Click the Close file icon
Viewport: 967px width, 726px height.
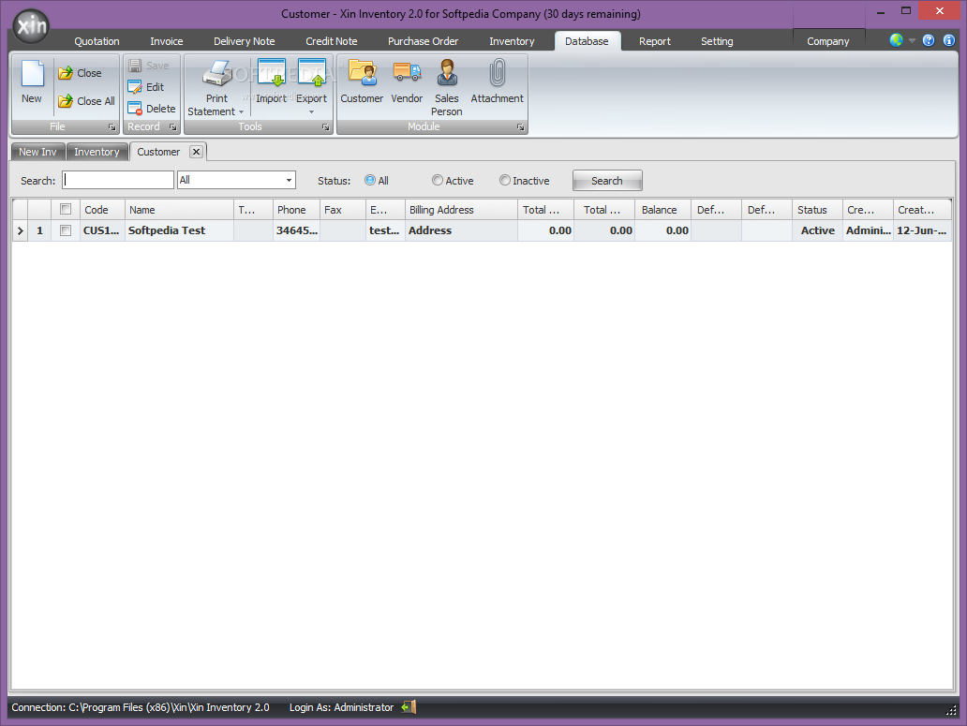[x=66, y=73]
